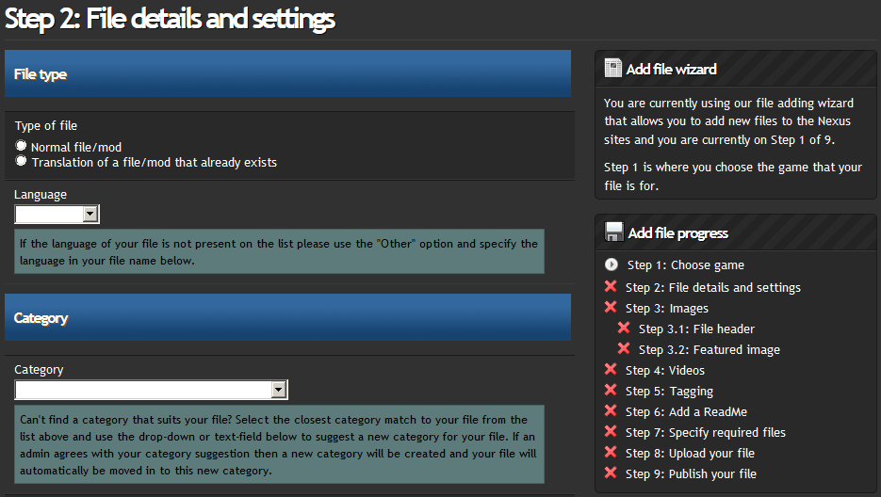This screenshot has width=881, height=497.
Task: Open Step 7: Specify required files
Action: coord(705,432)
